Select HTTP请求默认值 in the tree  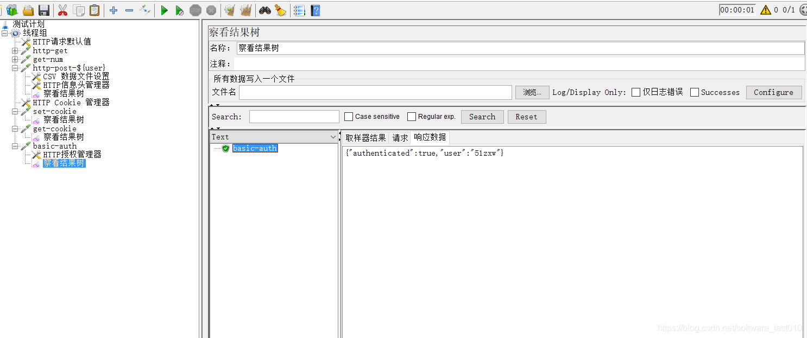click(62, 42)
